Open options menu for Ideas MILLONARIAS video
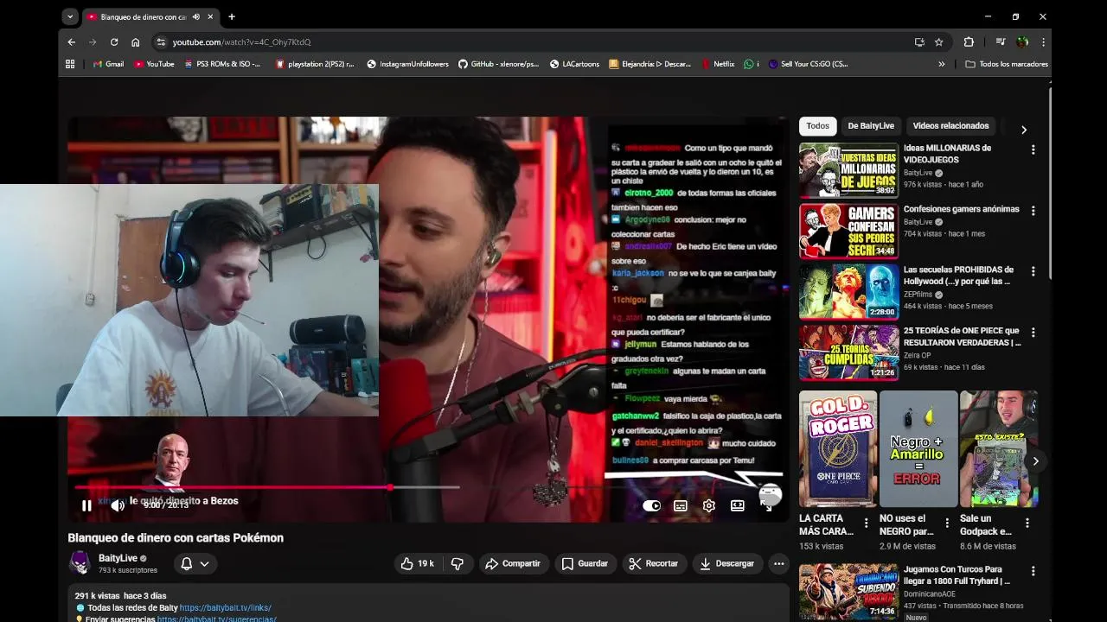This screenshot has height=622, width=1107. tap(1033, 150)
